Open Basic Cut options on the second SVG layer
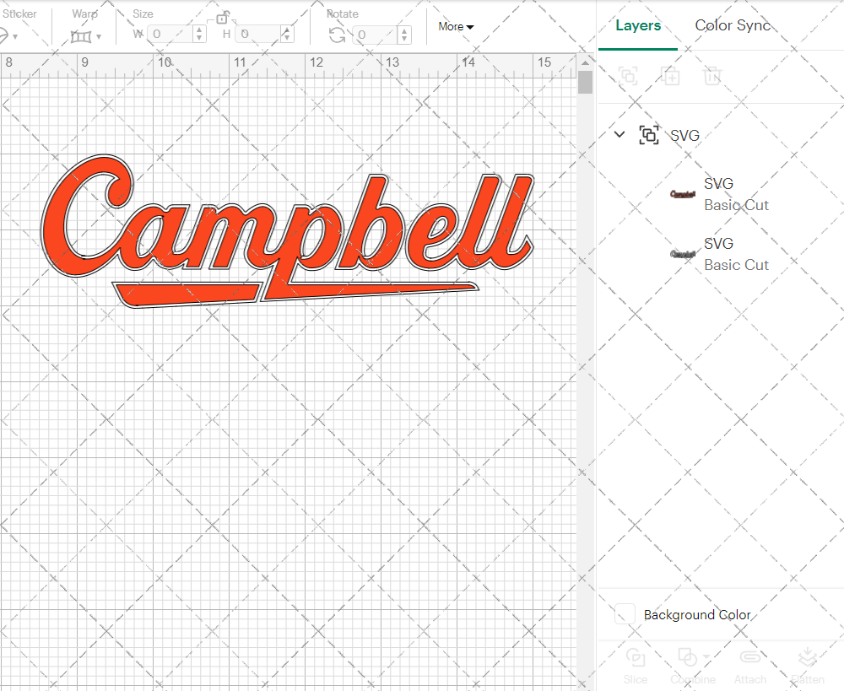Screen dimensions: 844x691 pos(736,264)
